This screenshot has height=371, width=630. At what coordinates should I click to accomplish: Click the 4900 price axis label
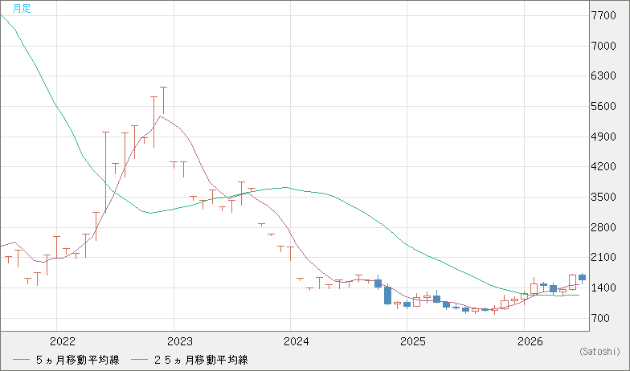click(604, 137)
